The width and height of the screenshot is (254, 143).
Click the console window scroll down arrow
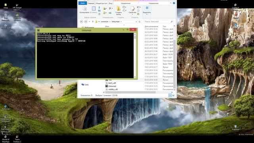point(135,77)
